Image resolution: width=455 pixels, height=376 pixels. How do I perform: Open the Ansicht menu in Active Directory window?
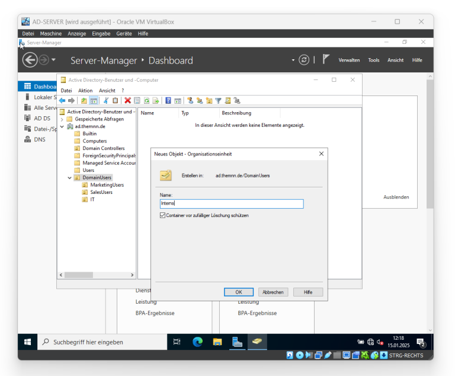pos(107,91)
